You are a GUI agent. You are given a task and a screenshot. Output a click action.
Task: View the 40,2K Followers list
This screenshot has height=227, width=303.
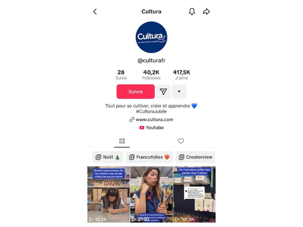[x=151, y=75]
